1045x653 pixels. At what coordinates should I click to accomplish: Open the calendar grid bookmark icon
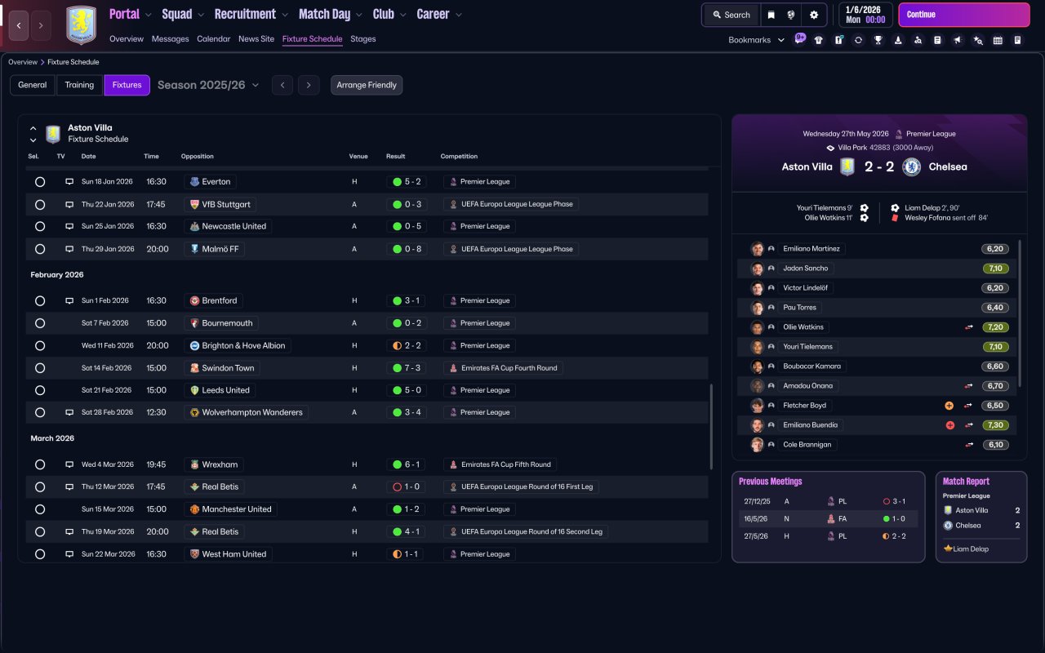(x=998, y=40)
